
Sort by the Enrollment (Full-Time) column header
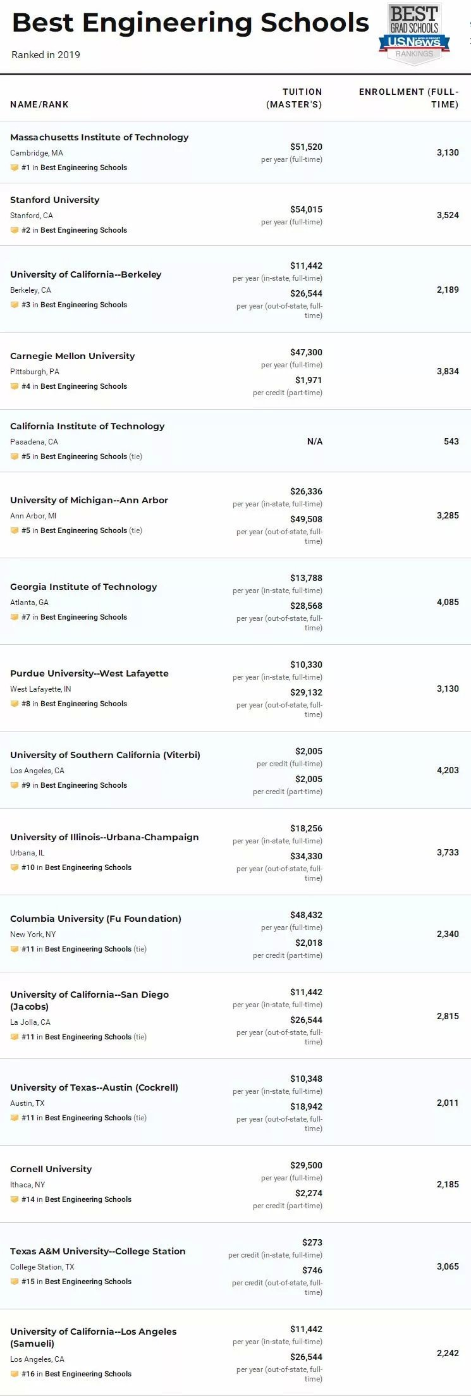409,98
